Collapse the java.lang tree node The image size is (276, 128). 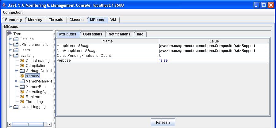tap(10, 56)
